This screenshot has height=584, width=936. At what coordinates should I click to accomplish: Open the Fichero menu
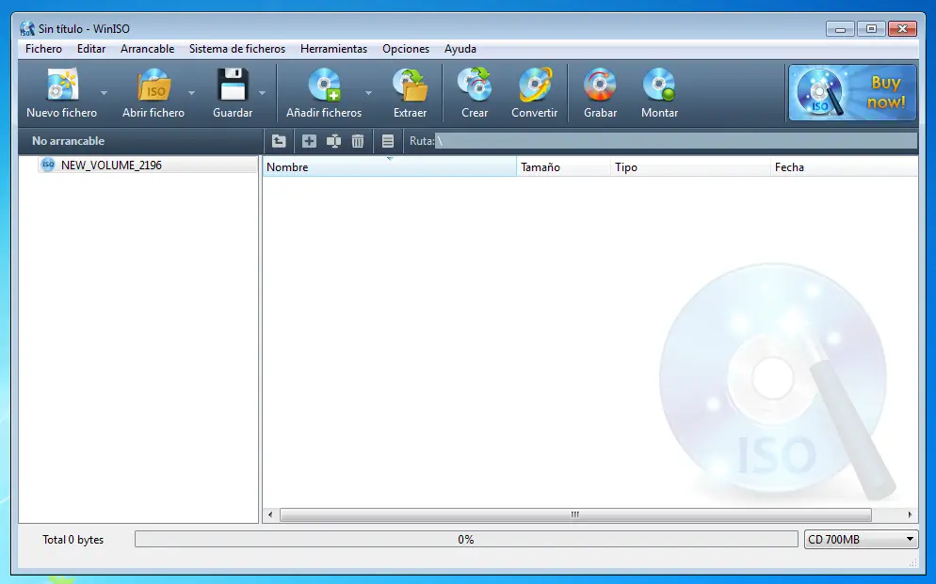tap(43, 49)
